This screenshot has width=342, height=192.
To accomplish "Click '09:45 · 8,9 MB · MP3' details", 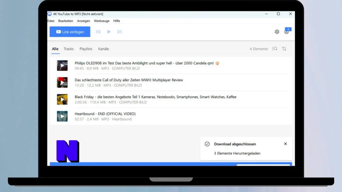I will [x=107, y=68].
